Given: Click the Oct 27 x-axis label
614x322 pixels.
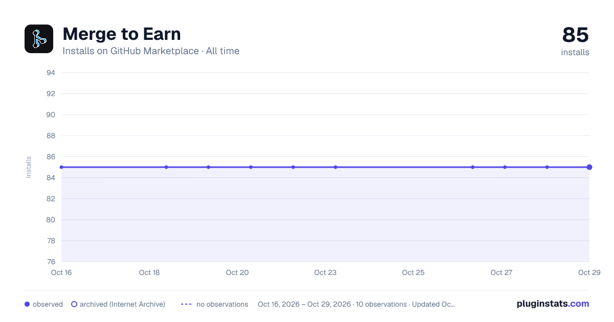Looking at the screenshot, I should [x=501, y=273].
